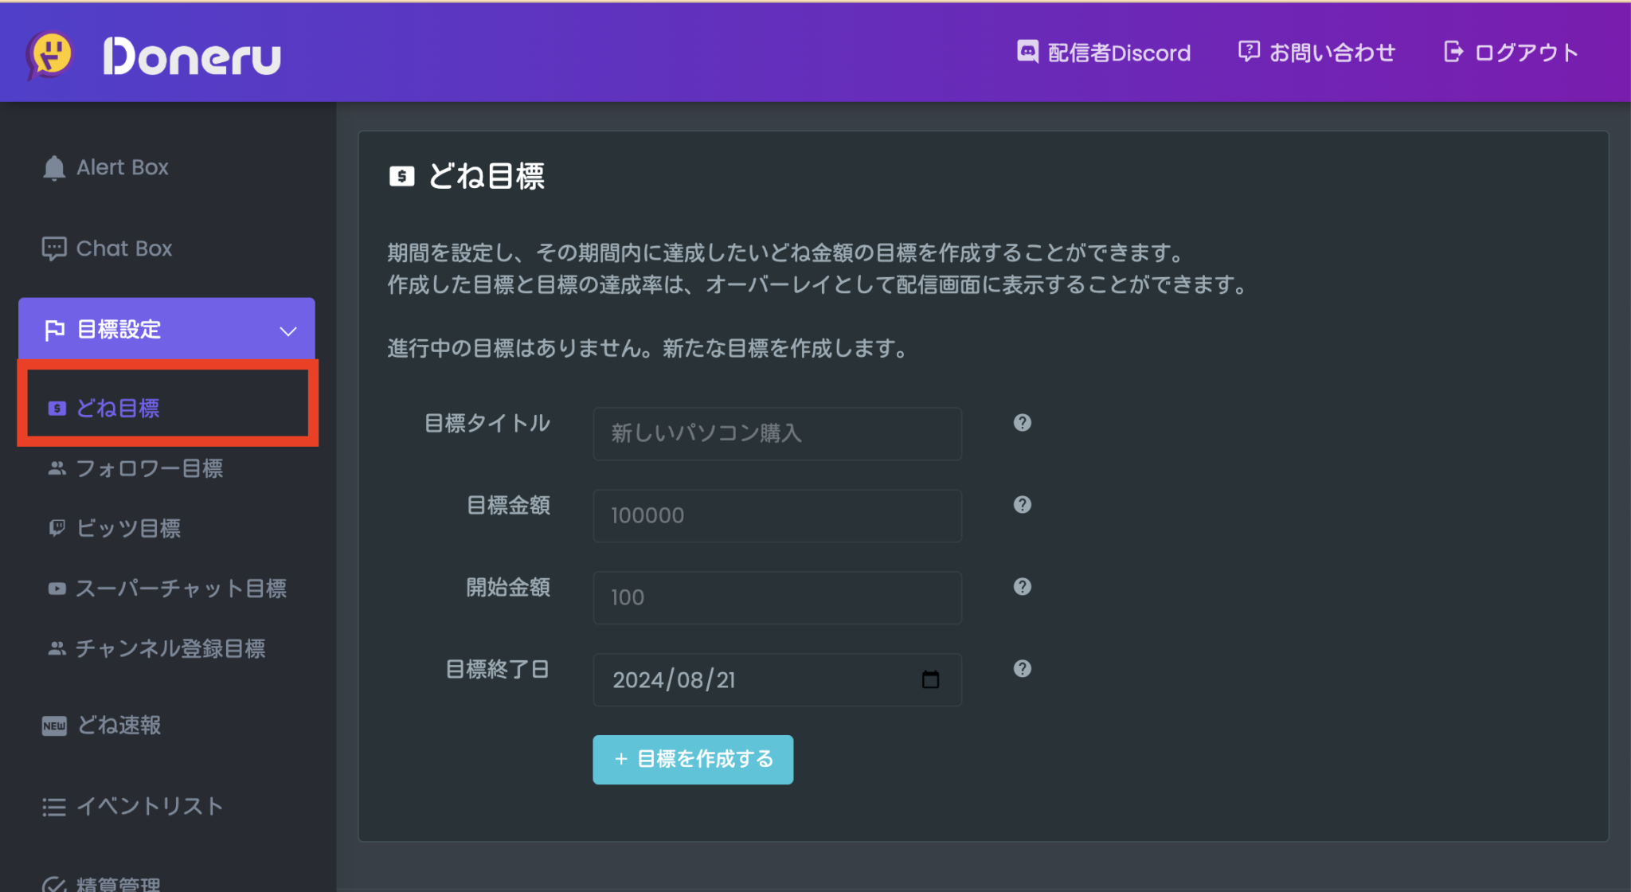Collapse the 目標設定 section chevron
The height and width of the screenshot is (892, 1631).
tap(287, 329)
